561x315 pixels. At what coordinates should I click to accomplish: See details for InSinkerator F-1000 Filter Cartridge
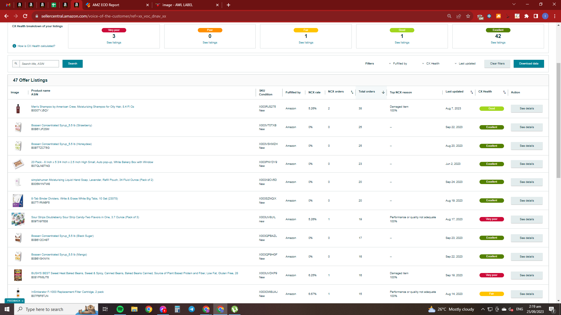[527, 294]
